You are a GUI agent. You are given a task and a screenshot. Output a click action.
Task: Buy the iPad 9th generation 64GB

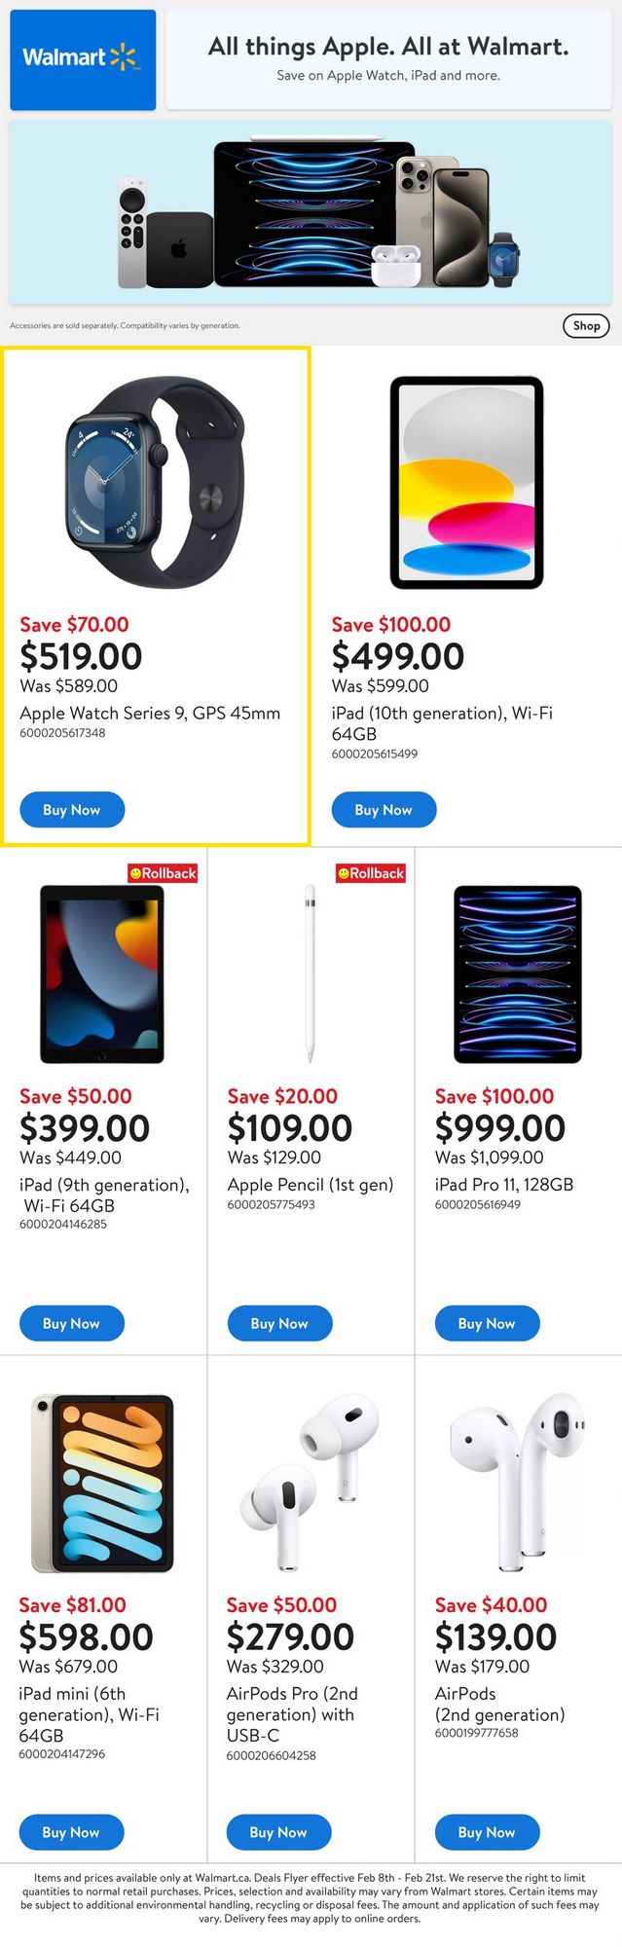[72, 1323]
